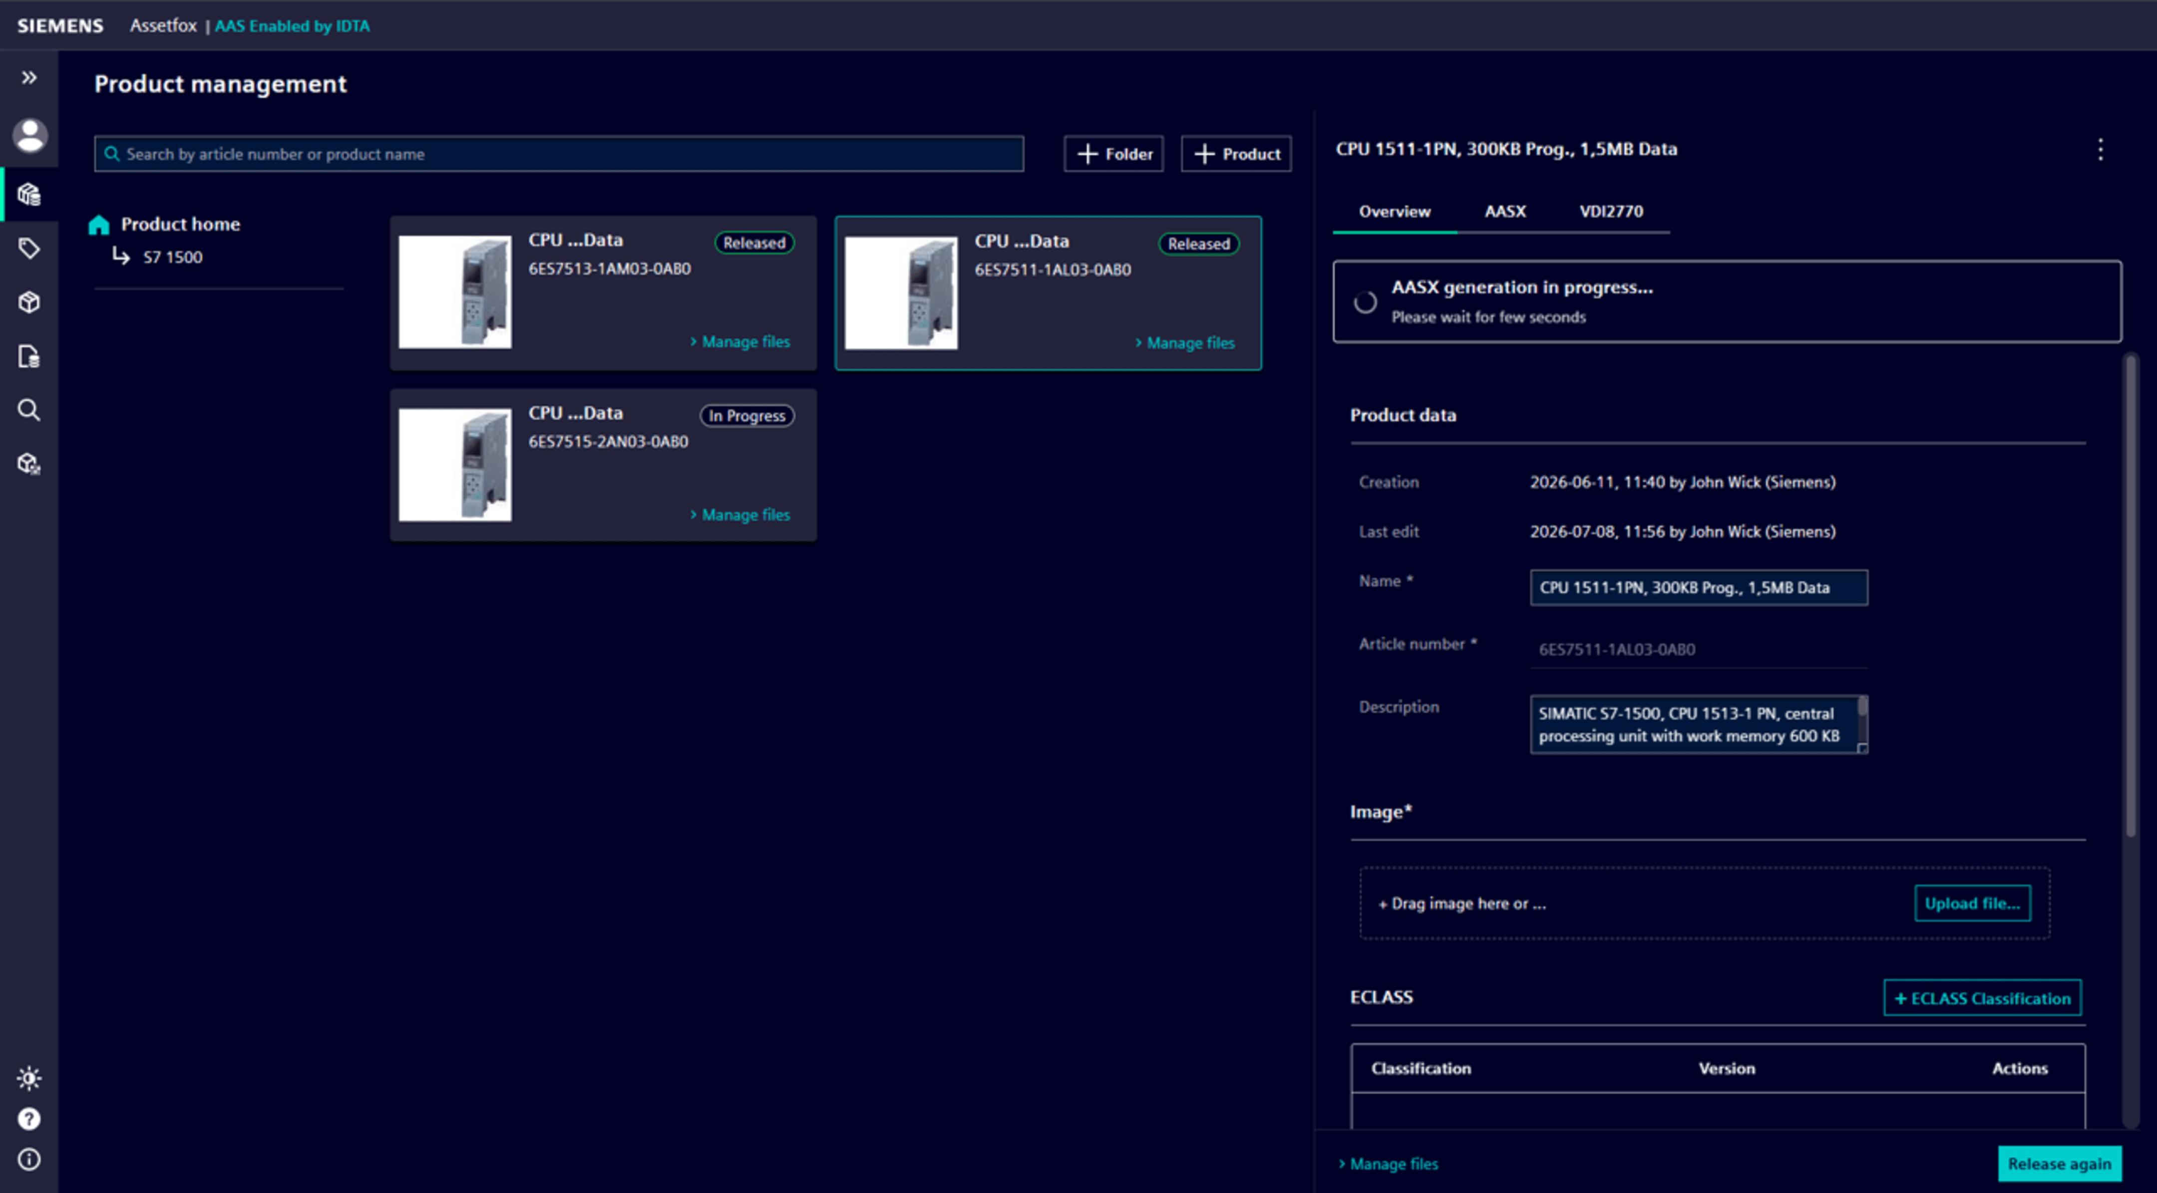The image size is (2157, 1193).
Task: Click the Version column header
Action: tap(1727, 1068)
